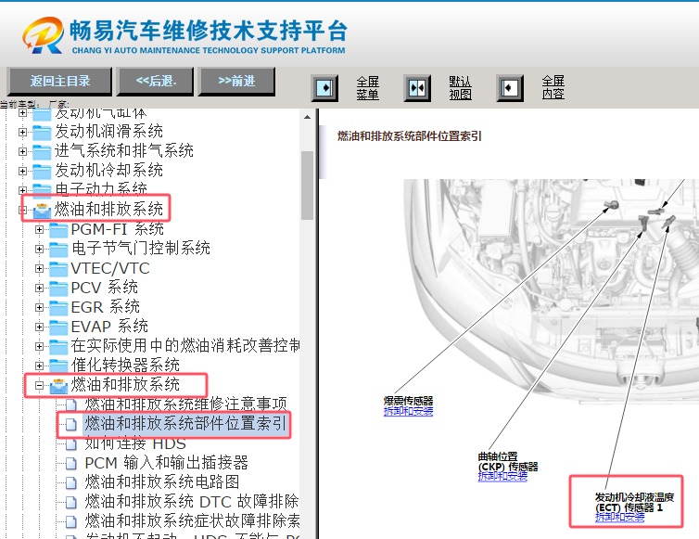
Task: Expand the VTEC/VTC node
Action: 39,269
